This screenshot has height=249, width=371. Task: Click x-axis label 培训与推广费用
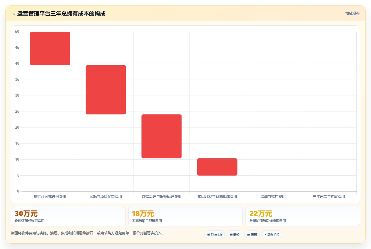pyautogui.click(x=273, y=196)
